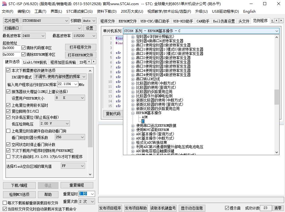
Task: Switch to CAN助手 tab
Action: 203,21
